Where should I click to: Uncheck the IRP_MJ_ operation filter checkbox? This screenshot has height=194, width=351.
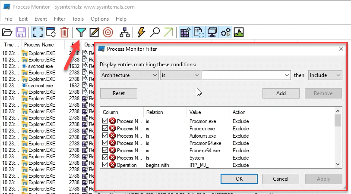click(x=105, y=165)
